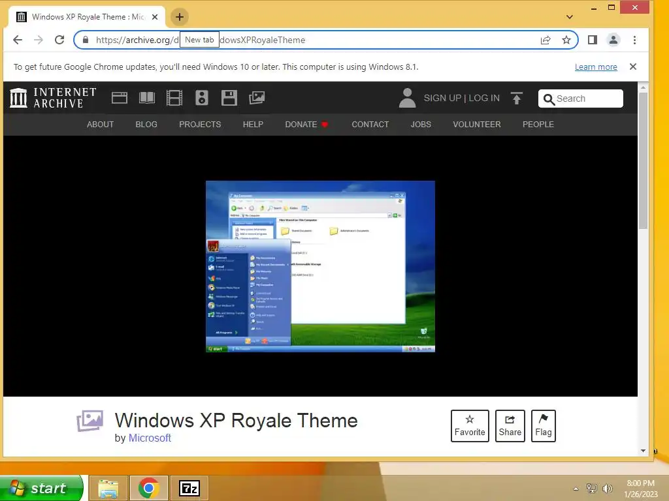This screenshot has width=669, height=501.
Task: Open Chrome three-dot menu
Action: coord(634,40)
